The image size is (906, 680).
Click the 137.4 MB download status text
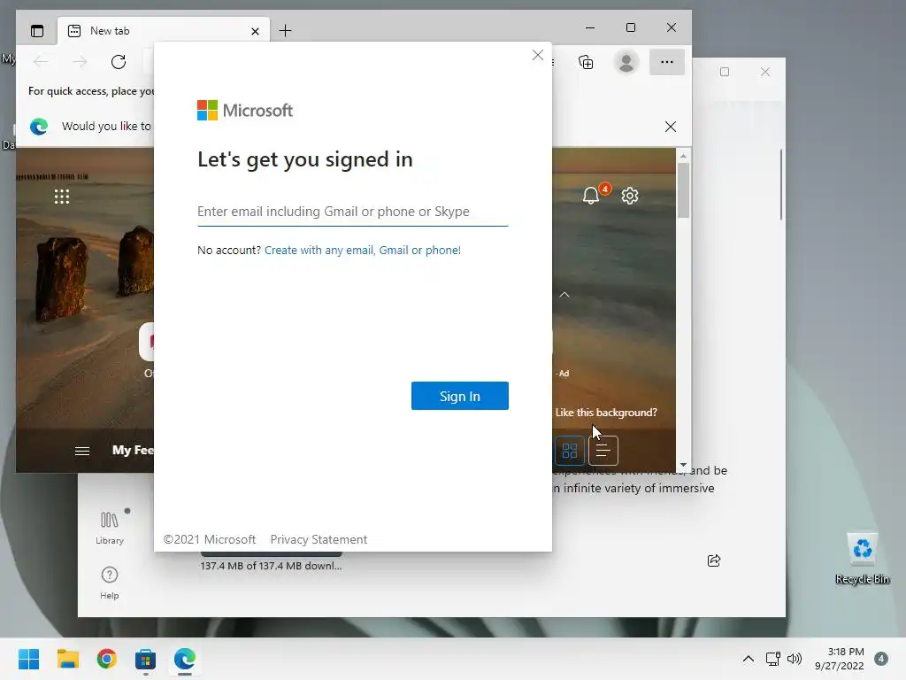click(271, 566)
